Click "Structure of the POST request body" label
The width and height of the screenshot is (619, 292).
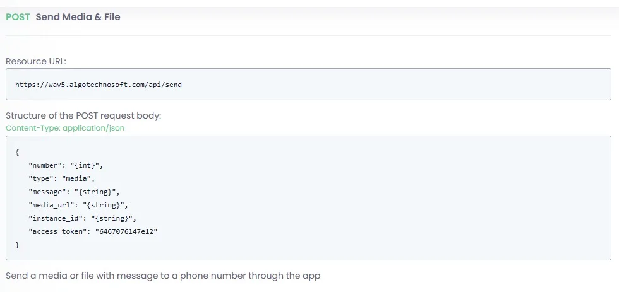pos(83,116)
